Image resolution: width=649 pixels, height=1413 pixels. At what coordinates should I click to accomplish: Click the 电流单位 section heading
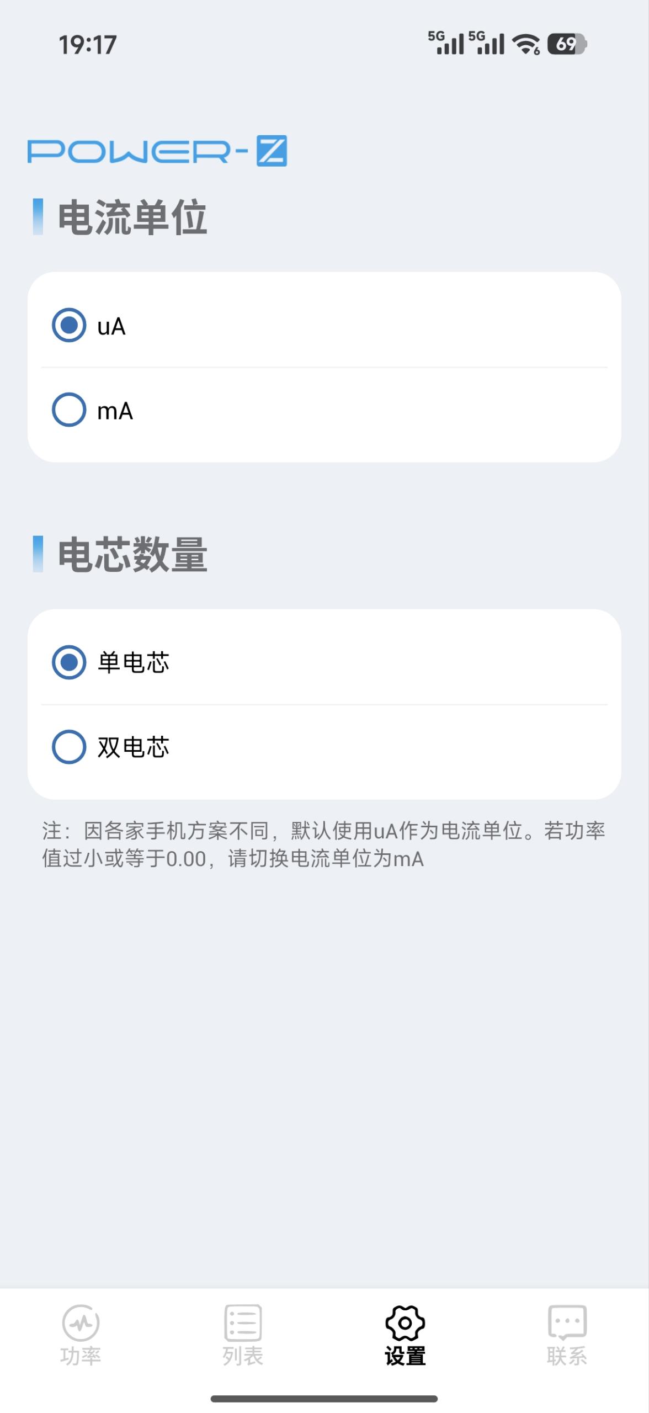(132, 217)
